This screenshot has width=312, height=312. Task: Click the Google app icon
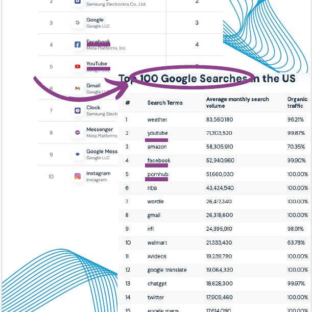tap(78, 23)
